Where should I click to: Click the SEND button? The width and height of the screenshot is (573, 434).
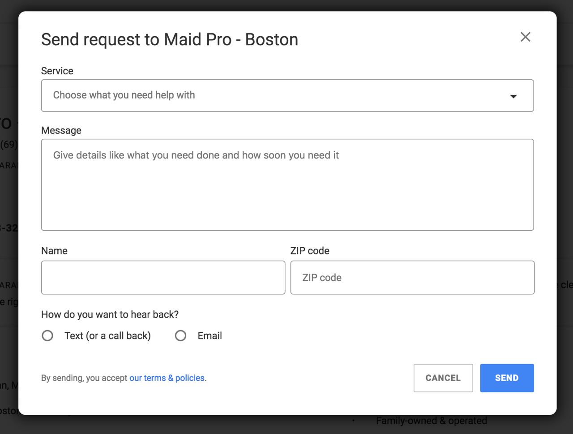[507, 378]
